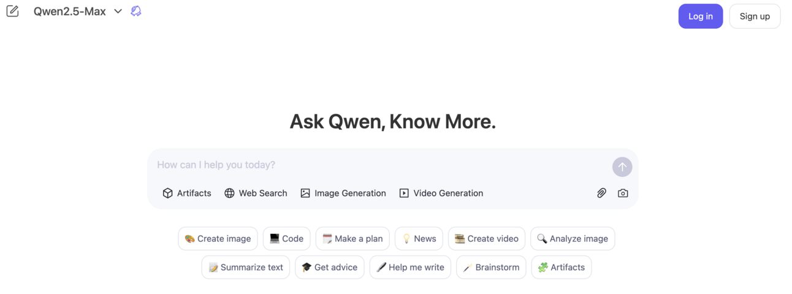This screenshot has height=294, width=792.
Task: Select the Create image suggestion chip
Action: [218, 239]
